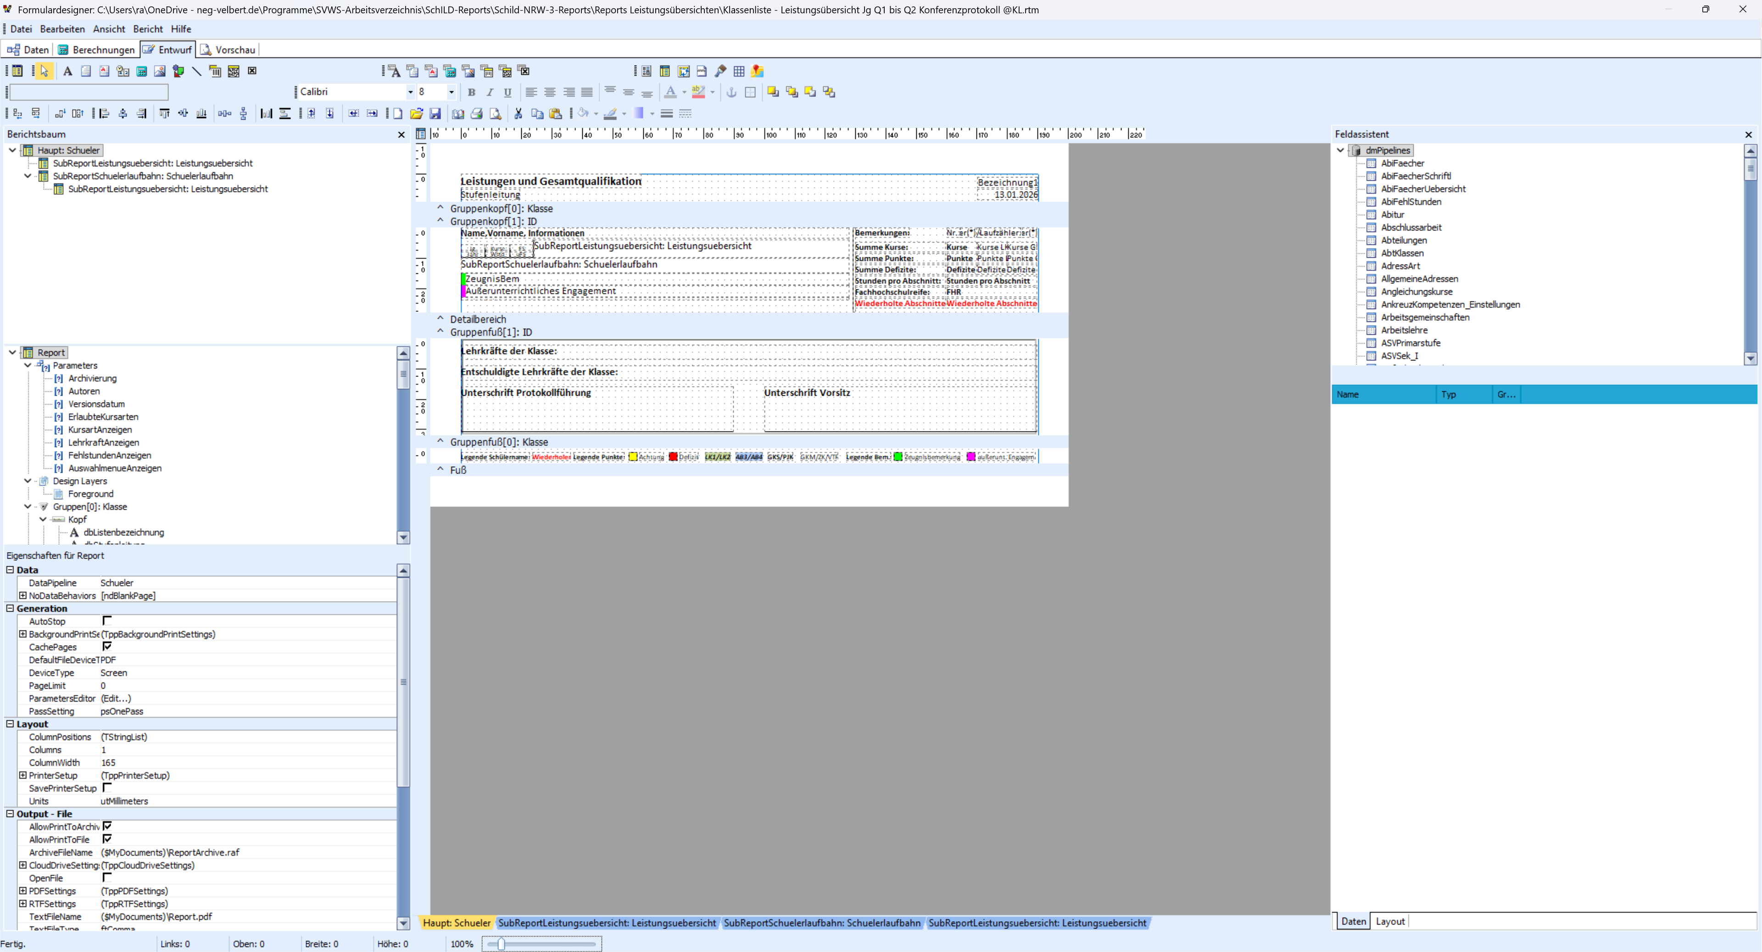Screen dimensions: 1762x952
Task: Collapse the dmPipelines tree node
Action: pos(1341,150)
